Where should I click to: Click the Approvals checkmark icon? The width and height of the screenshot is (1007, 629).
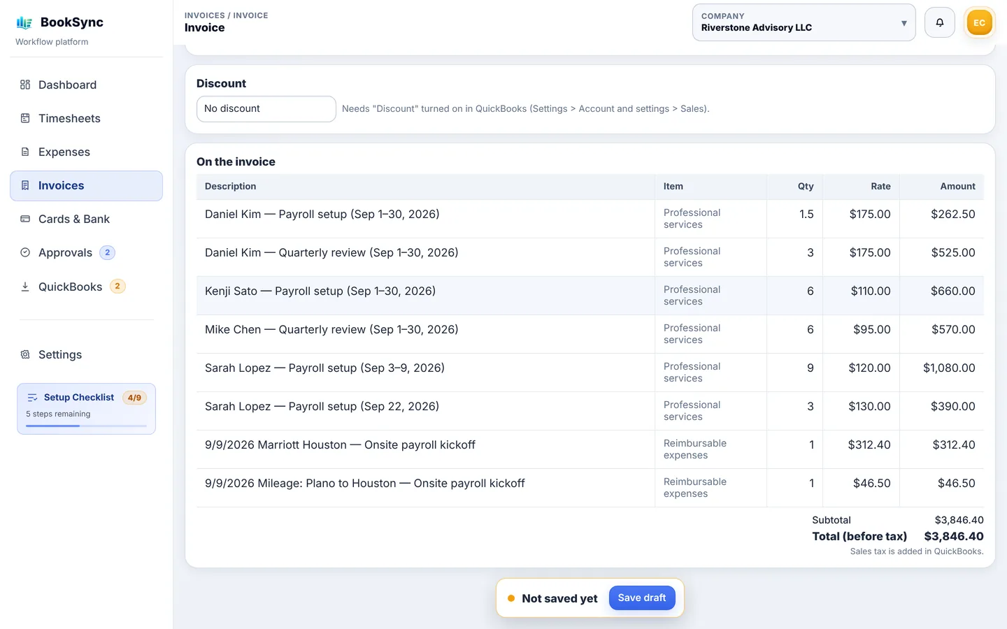(25, 252)
